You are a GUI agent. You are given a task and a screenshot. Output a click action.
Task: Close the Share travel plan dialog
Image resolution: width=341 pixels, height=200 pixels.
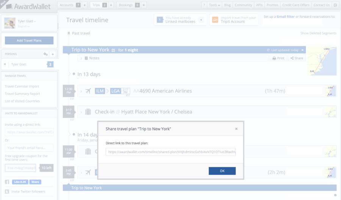point(236,129)
